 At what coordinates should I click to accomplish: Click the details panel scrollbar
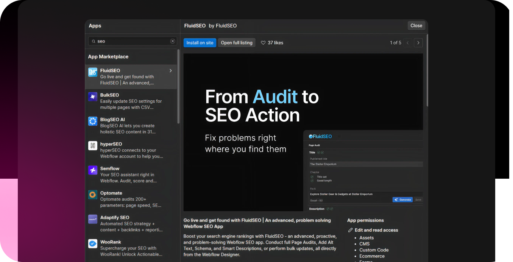[427, 70]
